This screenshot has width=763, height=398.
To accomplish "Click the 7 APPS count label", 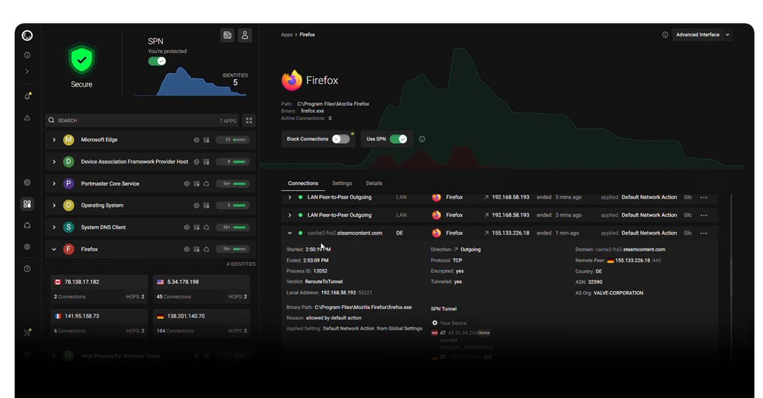I will 228,121.
